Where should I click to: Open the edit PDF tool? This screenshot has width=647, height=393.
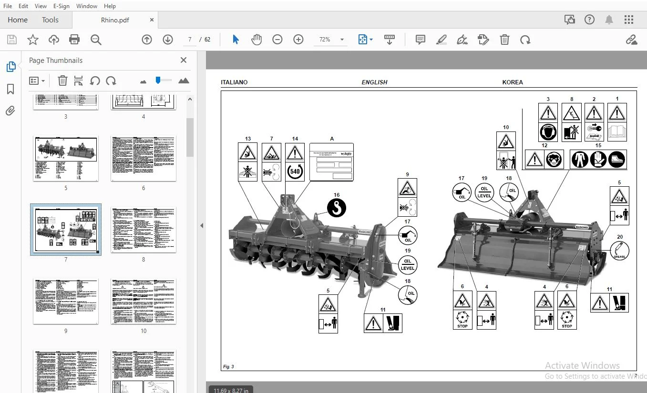tap(483, 40)
